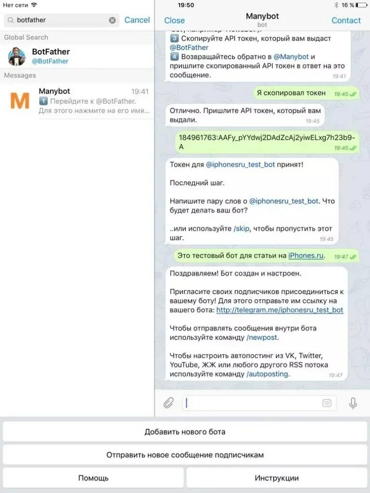370x493 pixels.
Task: Toggle the bot keyboard icon in message field
Action: point(327,403)
